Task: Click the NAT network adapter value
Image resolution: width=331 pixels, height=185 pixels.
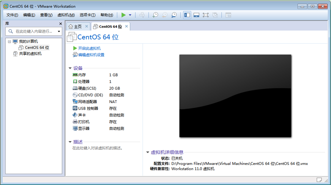Action: point(113,102)
